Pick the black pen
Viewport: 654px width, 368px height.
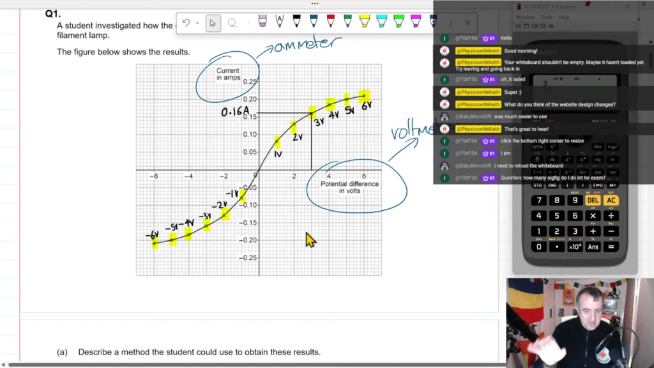point(296,21)
